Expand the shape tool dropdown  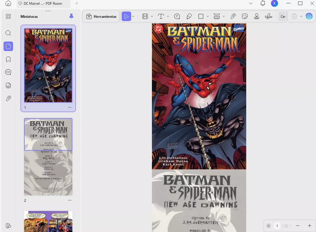[208, 16]
